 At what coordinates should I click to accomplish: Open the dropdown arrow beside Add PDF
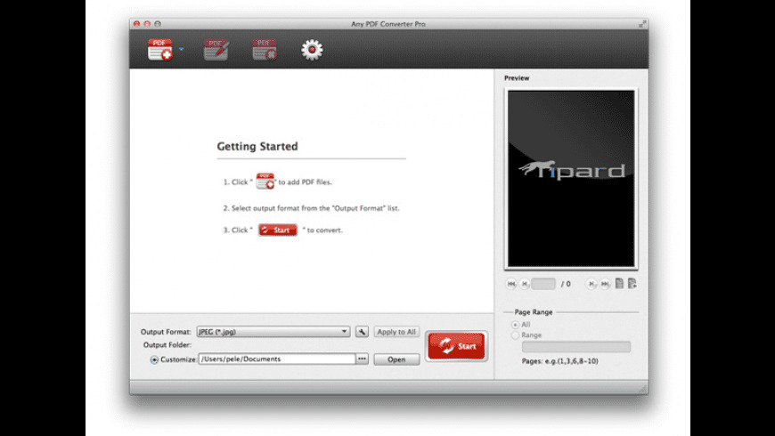pos(182,49)
